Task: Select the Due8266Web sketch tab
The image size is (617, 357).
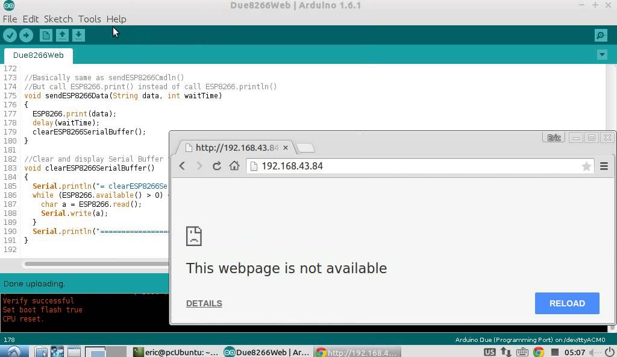Action: 38,55
